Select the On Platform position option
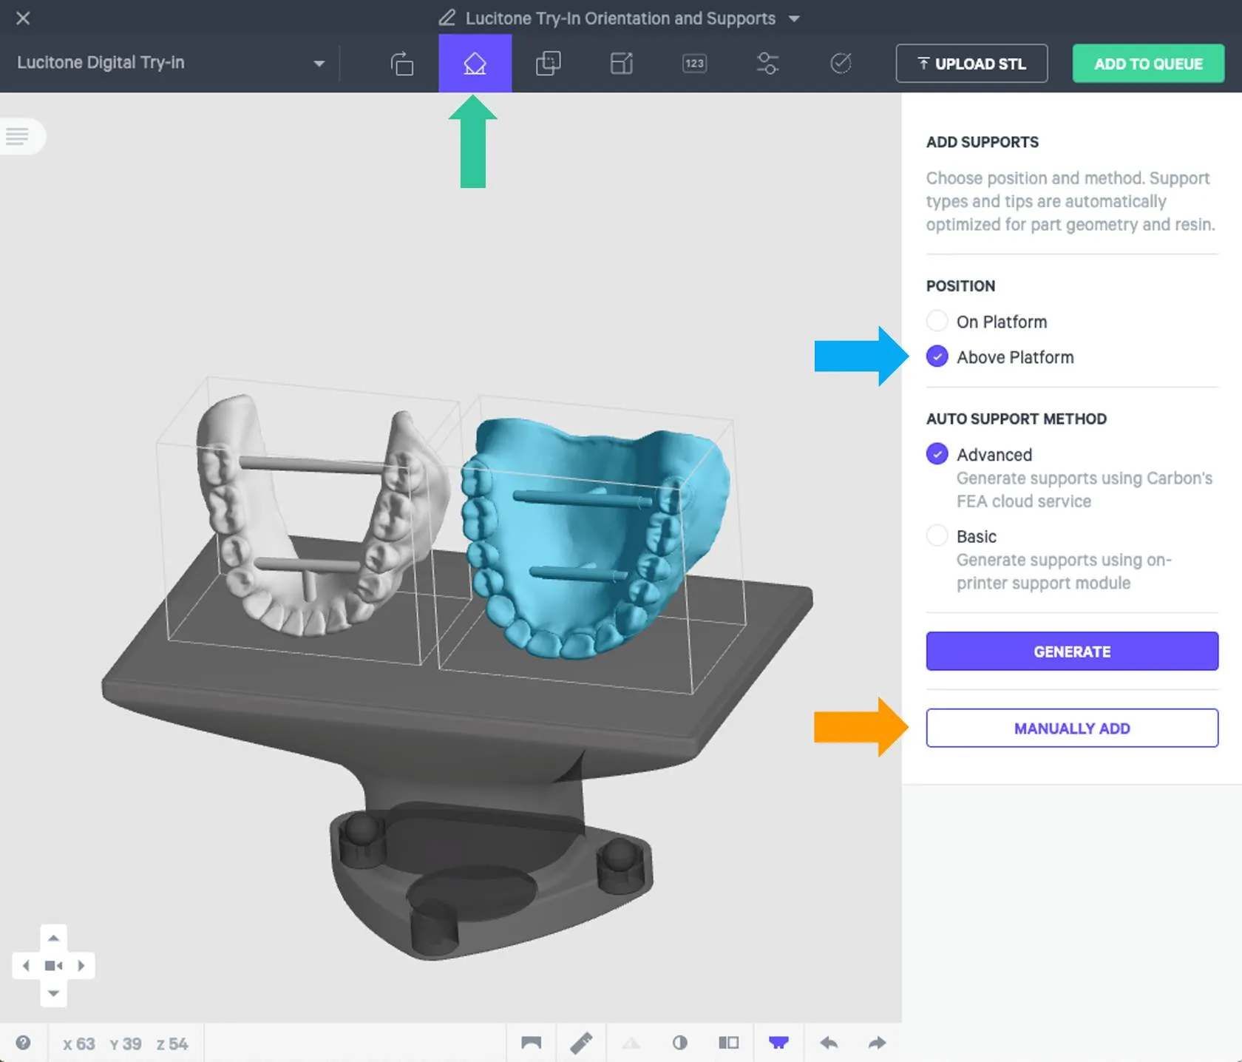 (x=937, y=321)
